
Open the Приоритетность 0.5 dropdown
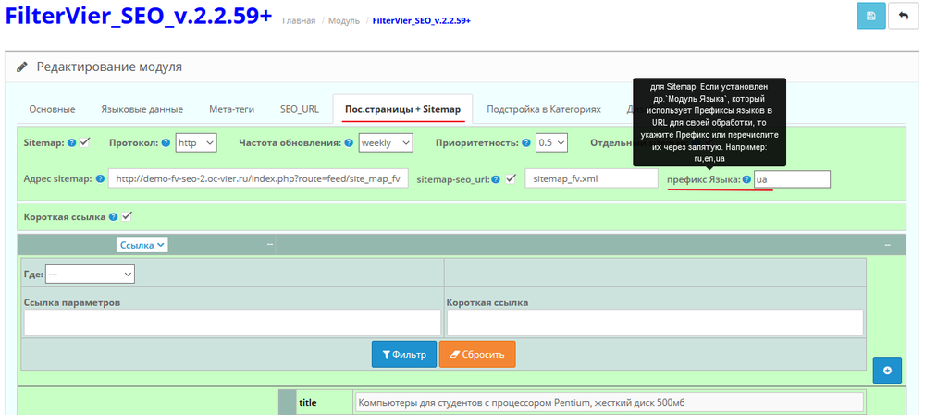[x=551, y=142]
